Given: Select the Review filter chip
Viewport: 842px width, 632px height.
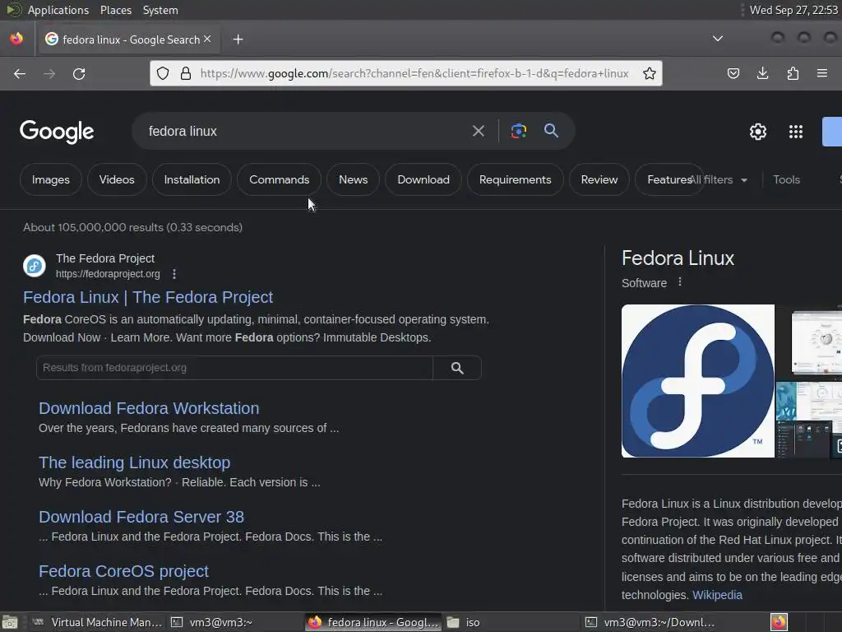Looking at the screenshot, I should pos(599,179).
